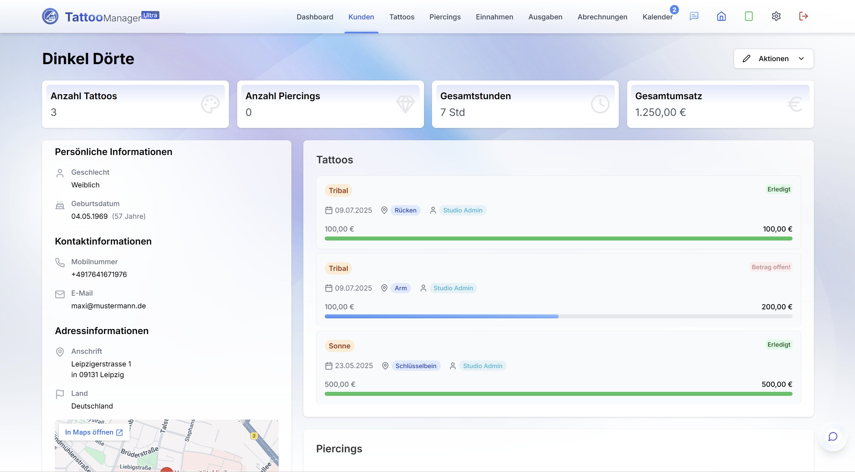Open the floating chat bubble widget
Image resolution: width=855 pixels, height=472 pixels.
tap(833, 437)
